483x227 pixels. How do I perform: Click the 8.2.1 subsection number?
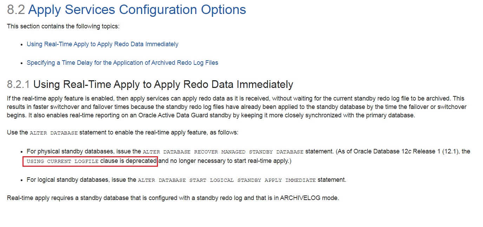click(x=19, y=84)
